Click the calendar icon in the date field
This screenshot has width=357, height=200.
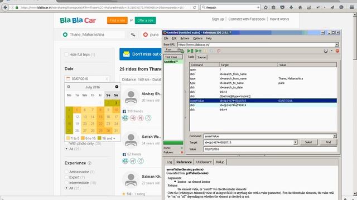tap(68, 78)
